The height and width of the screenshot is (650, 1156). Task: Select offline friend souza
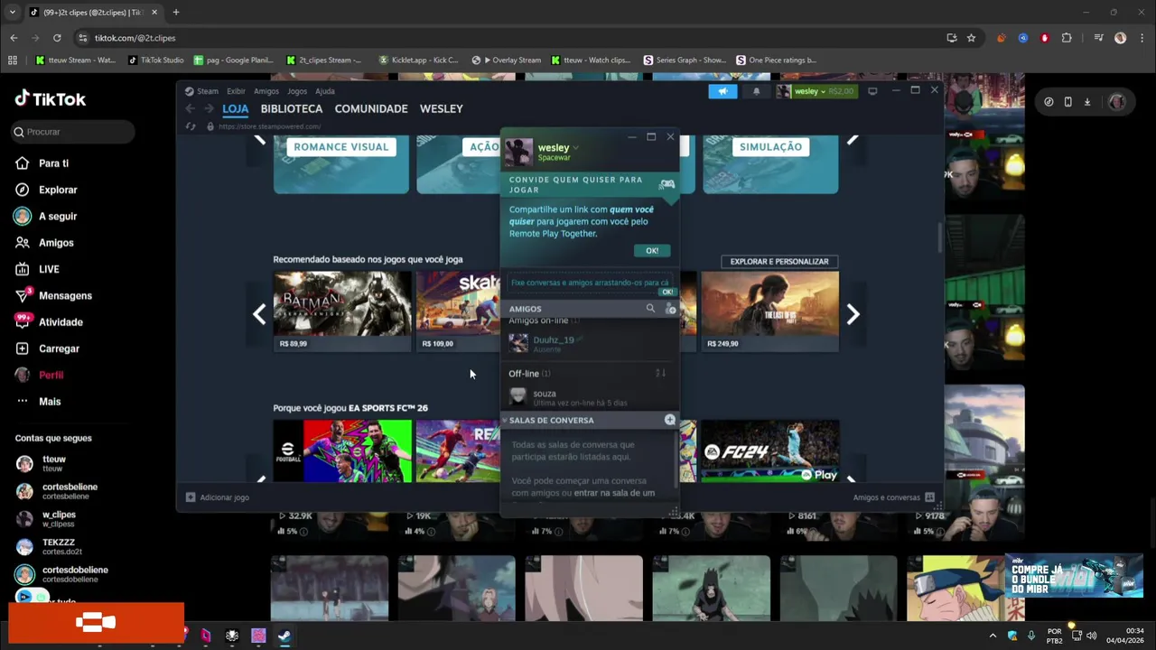[x=589, y=396]
